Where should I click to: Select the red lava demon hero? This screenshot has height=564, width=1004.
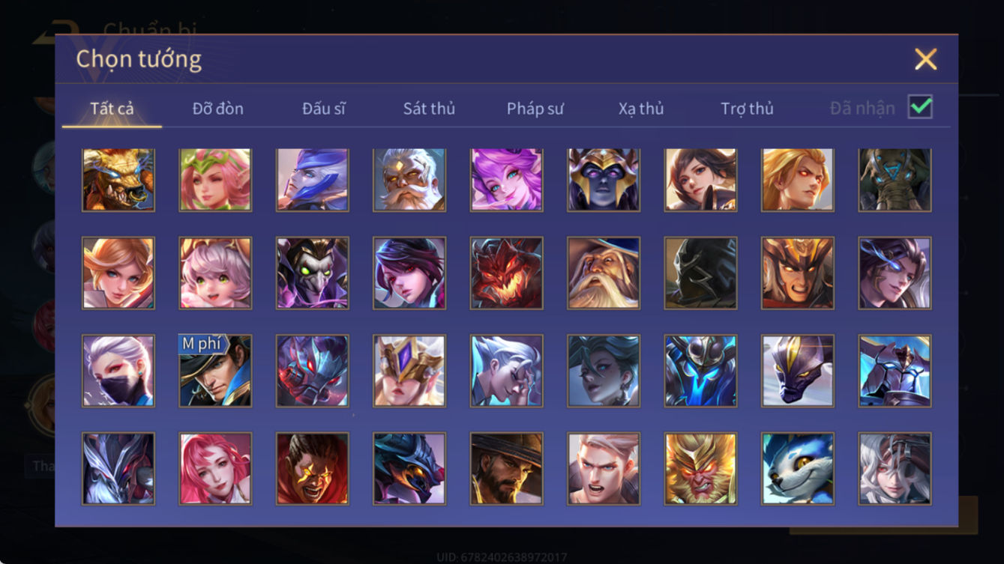507,273
